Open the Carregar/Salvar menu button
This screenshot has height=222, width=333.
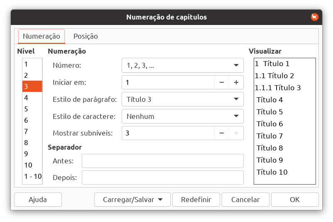[132, 200]
